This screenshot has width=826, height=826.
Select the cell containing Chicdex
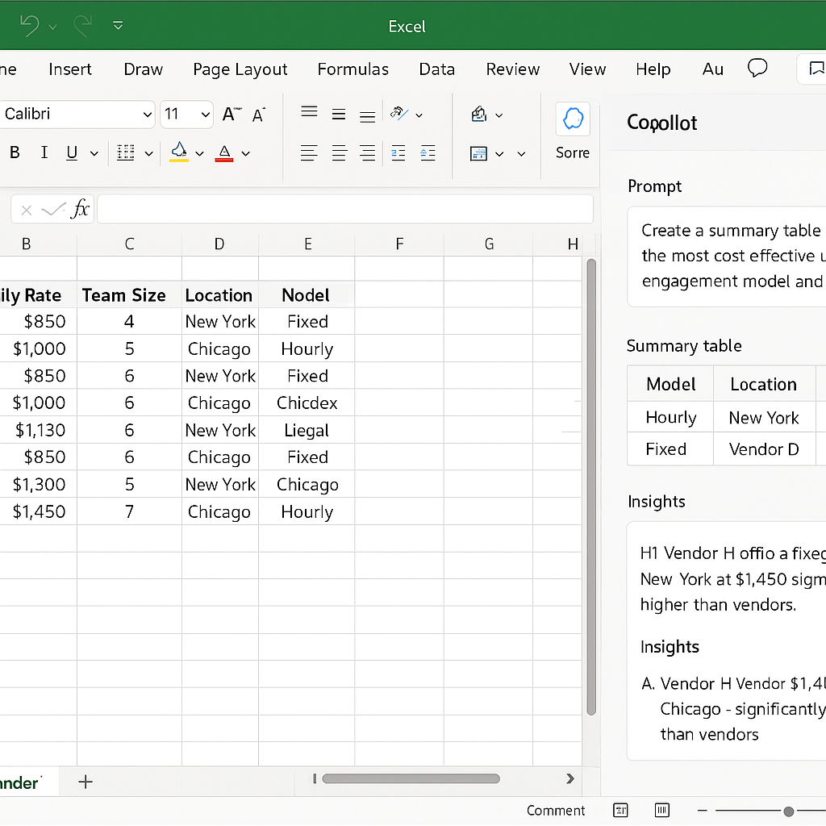coord(307,403)
